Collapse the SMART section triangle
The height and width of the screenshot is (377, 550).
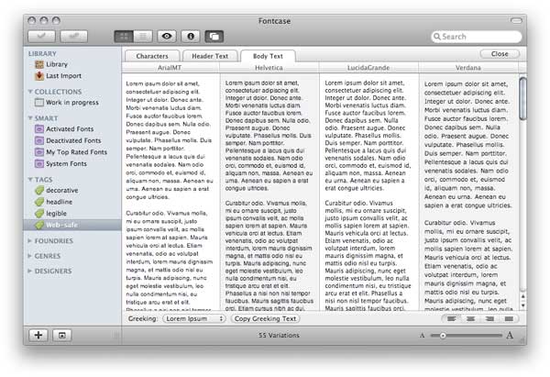[x=30, y=118]
